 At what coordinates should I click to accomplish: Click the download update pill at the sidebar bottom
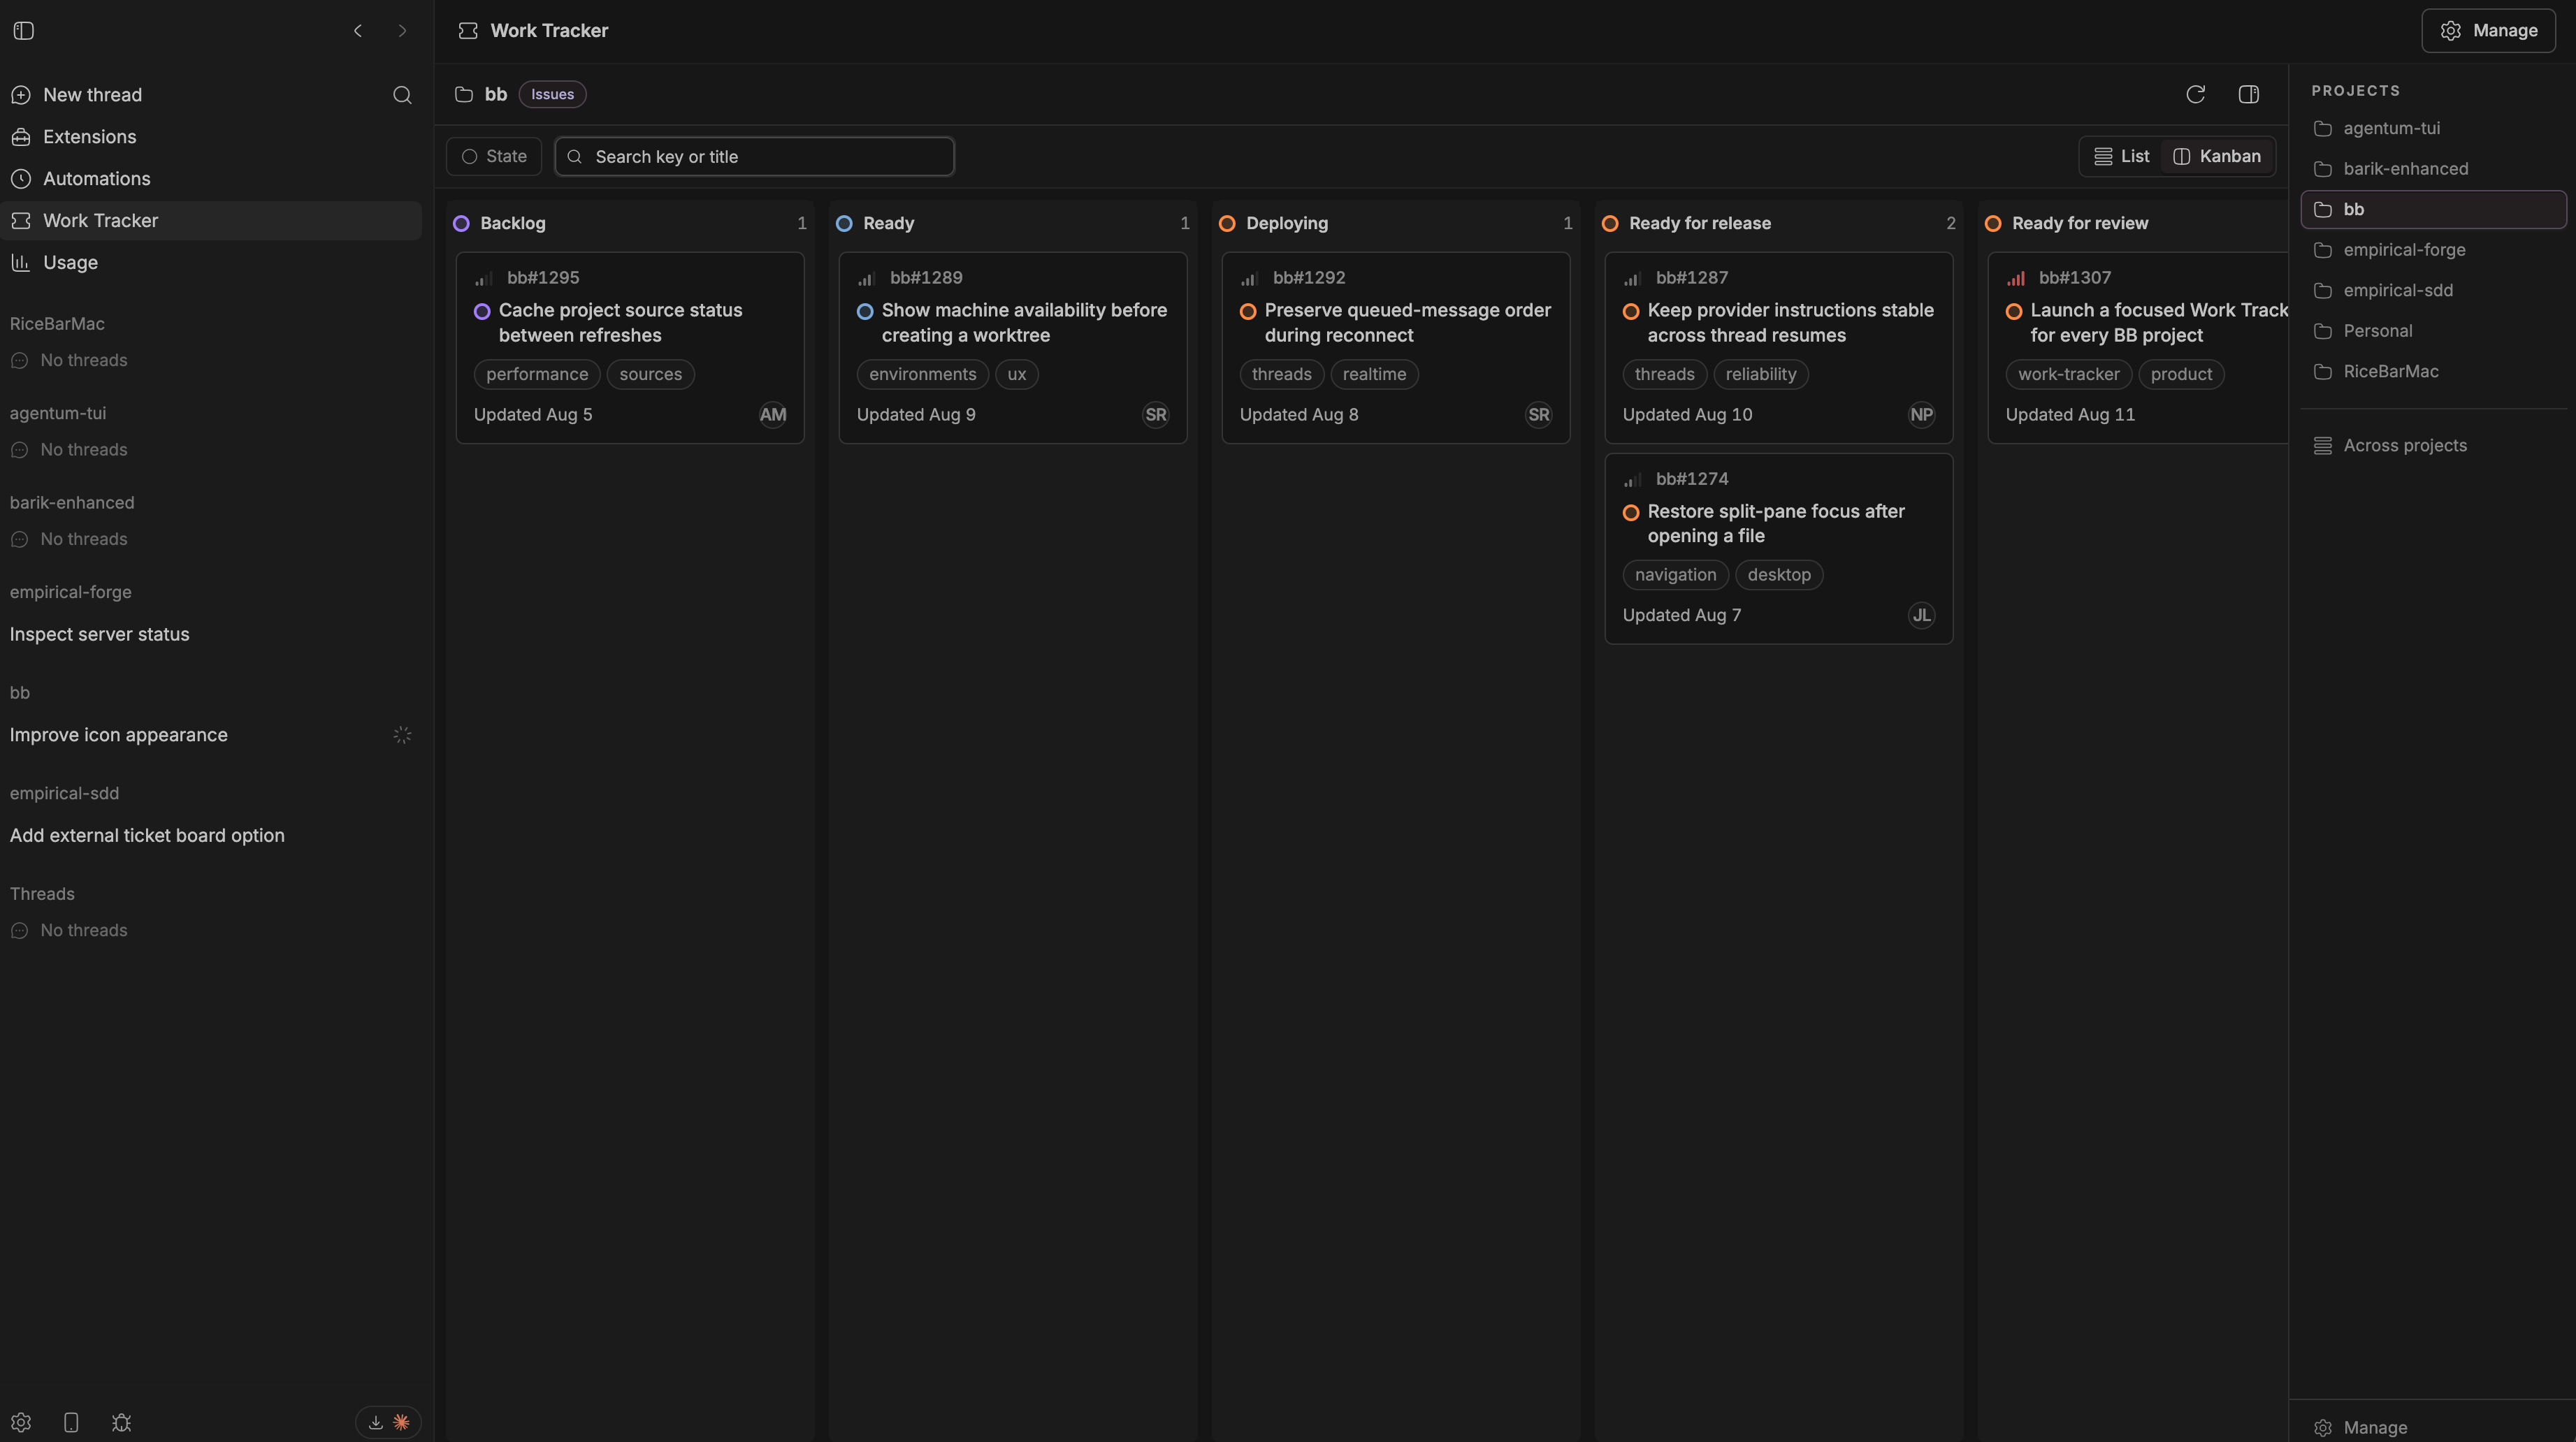[388, 1422]
